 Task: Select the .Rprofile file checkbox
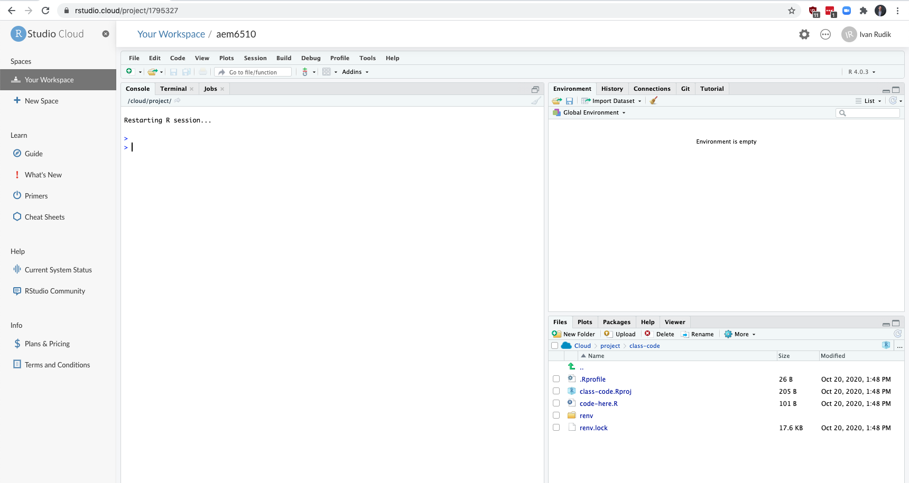pos(556,379)
